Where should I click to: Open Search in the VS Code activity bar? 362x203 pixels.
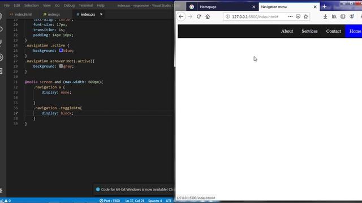[x=1, y=29]
